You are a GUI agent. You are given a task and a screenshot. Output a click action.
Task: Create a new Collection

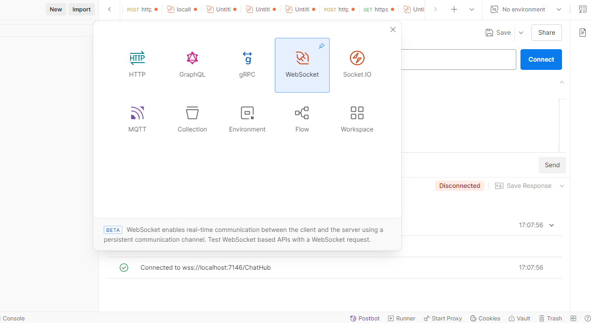click(x=192, y=119)
